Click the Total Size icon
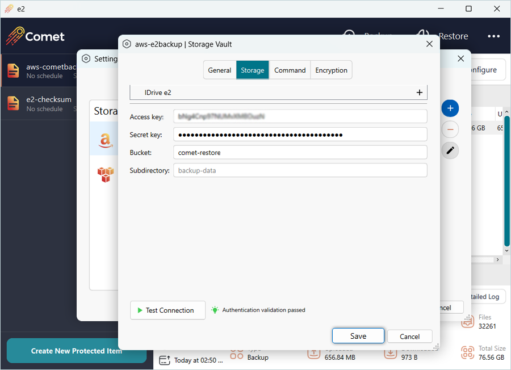 click(468, 353)
